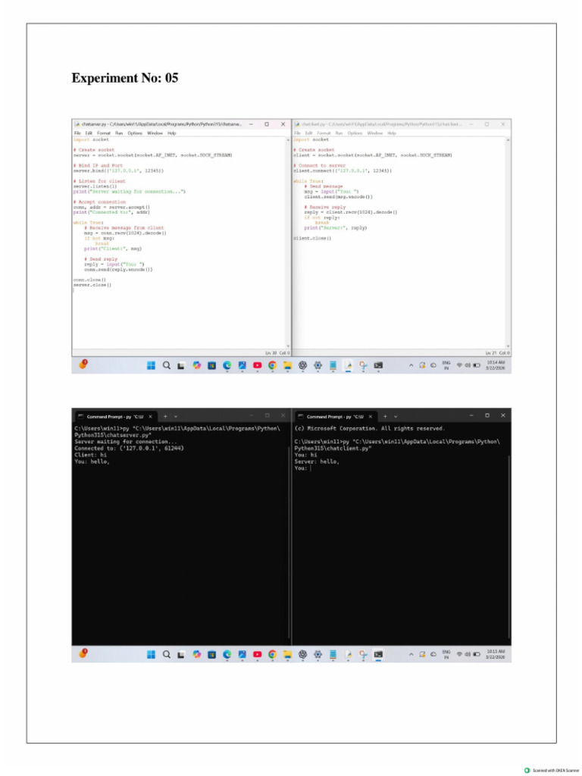Add new tab in client terminal window

386,417
